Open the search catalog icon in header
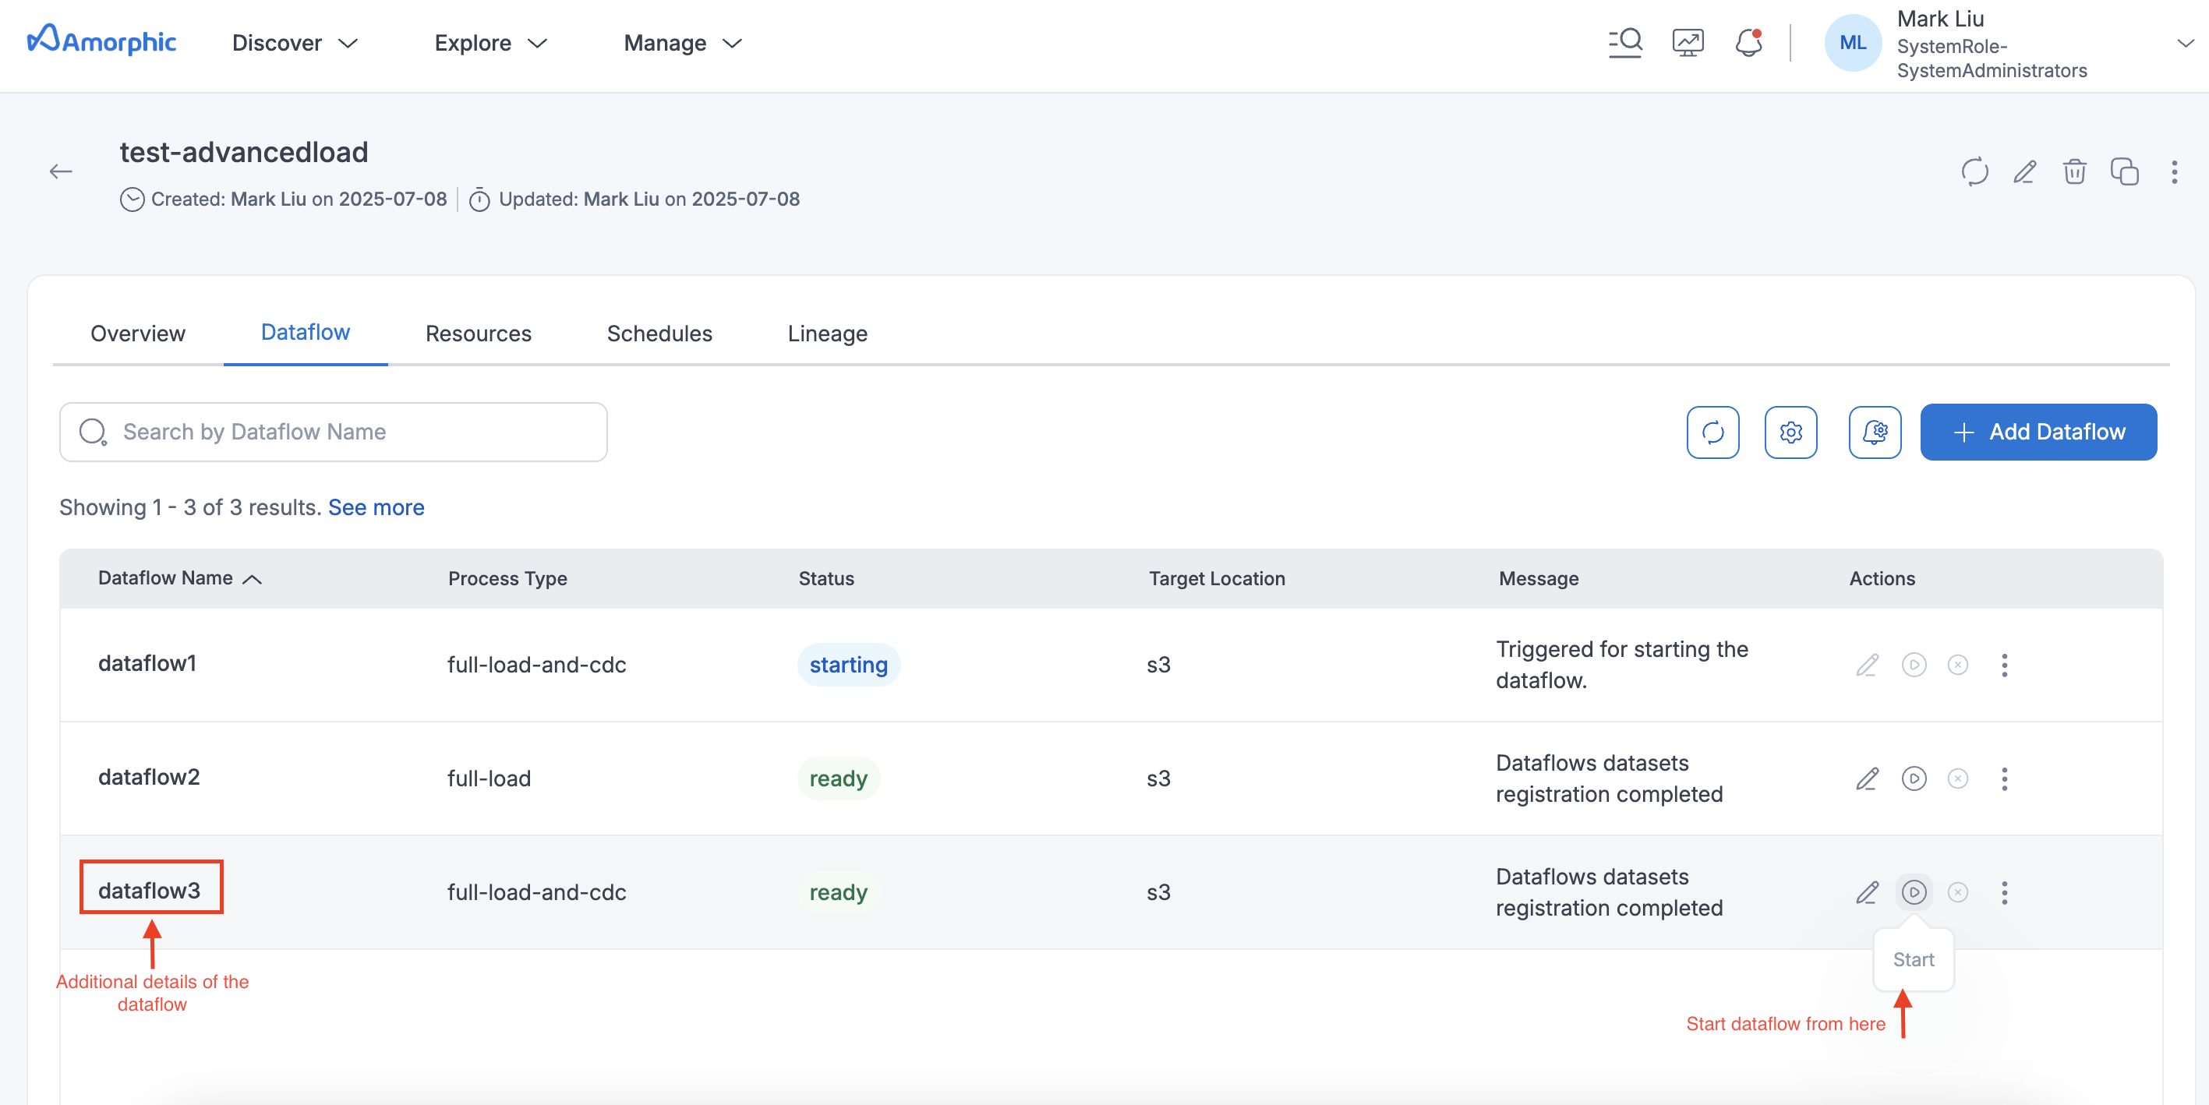The width and height of the screenshot is (2209, 1105). click(1624, 43)
